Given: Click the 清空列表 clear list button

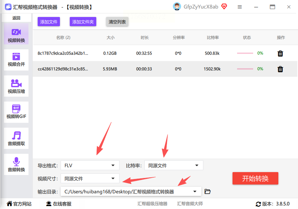Looking at the screenshot, I should pos(117,22).
